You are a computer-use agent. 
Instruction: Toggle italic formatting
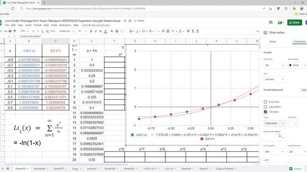96,31
